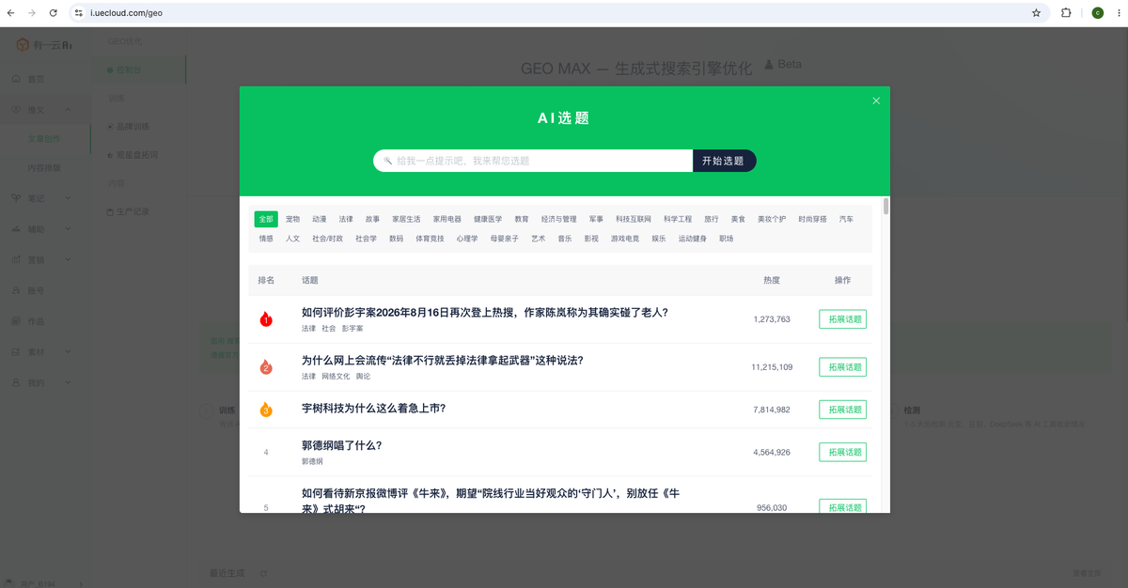Click the rank 1 flame icon

pos(266,319)
